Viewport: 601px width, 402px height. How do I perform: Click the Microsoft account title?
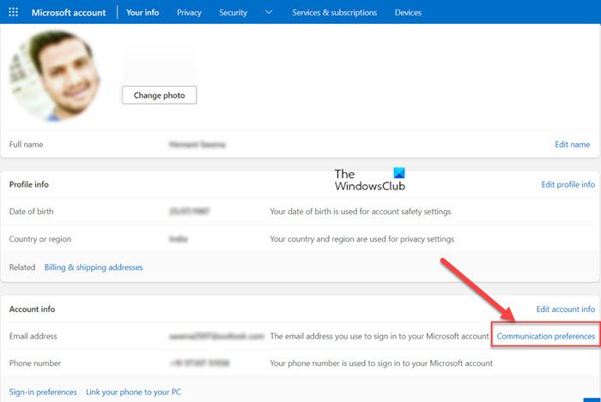pos(69,13)
